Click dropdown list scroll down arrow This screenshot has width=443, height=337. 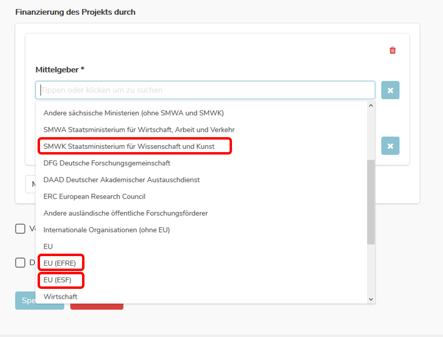[x=371, y=299]
